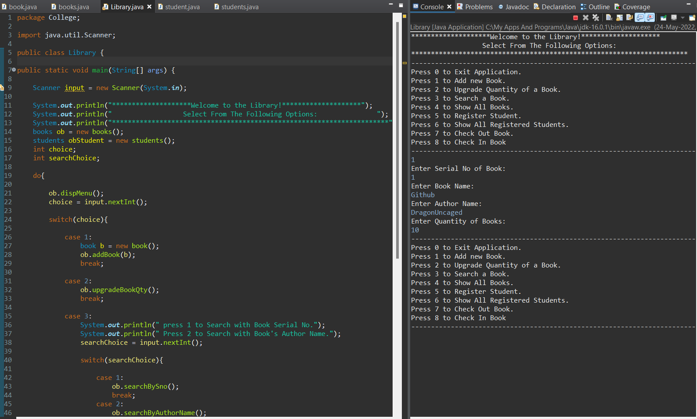Minimize the Console view panel

tap(689, 4)
